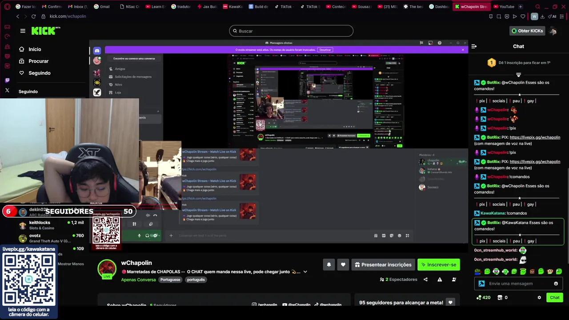Select the Portuguese language tag
The width and height of the screenshot is (569, 320).
pos(170,280)
